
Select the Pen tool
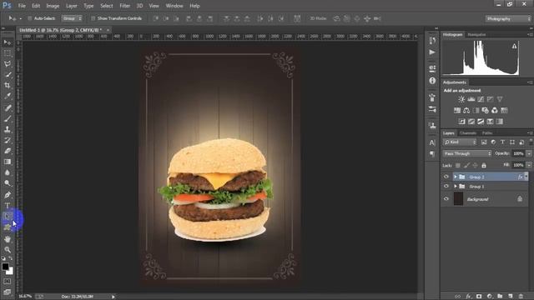pos(8,194)
